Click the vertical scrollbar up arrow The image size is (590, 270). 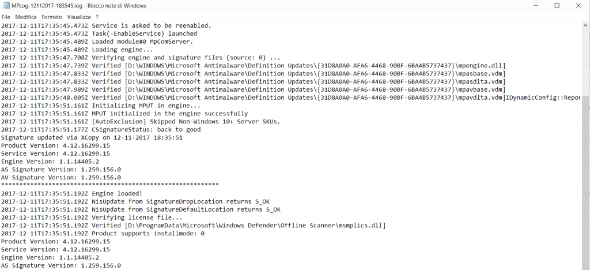(x=586, y=25)
